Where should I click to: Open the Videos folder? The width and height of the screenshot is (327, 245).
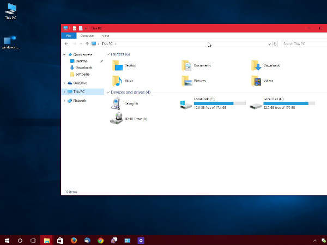257,81
